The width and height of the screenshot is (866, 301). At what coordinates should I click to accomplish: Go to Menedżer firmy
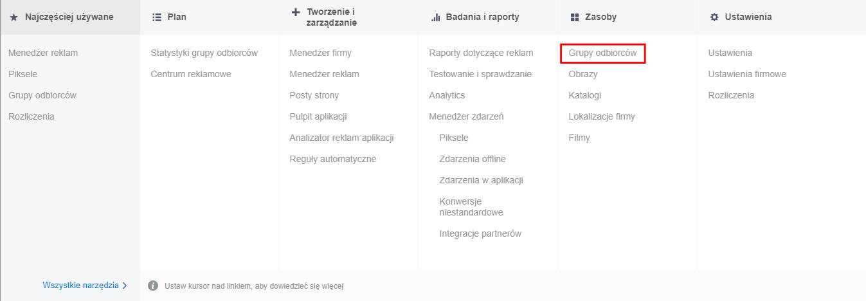320,53
